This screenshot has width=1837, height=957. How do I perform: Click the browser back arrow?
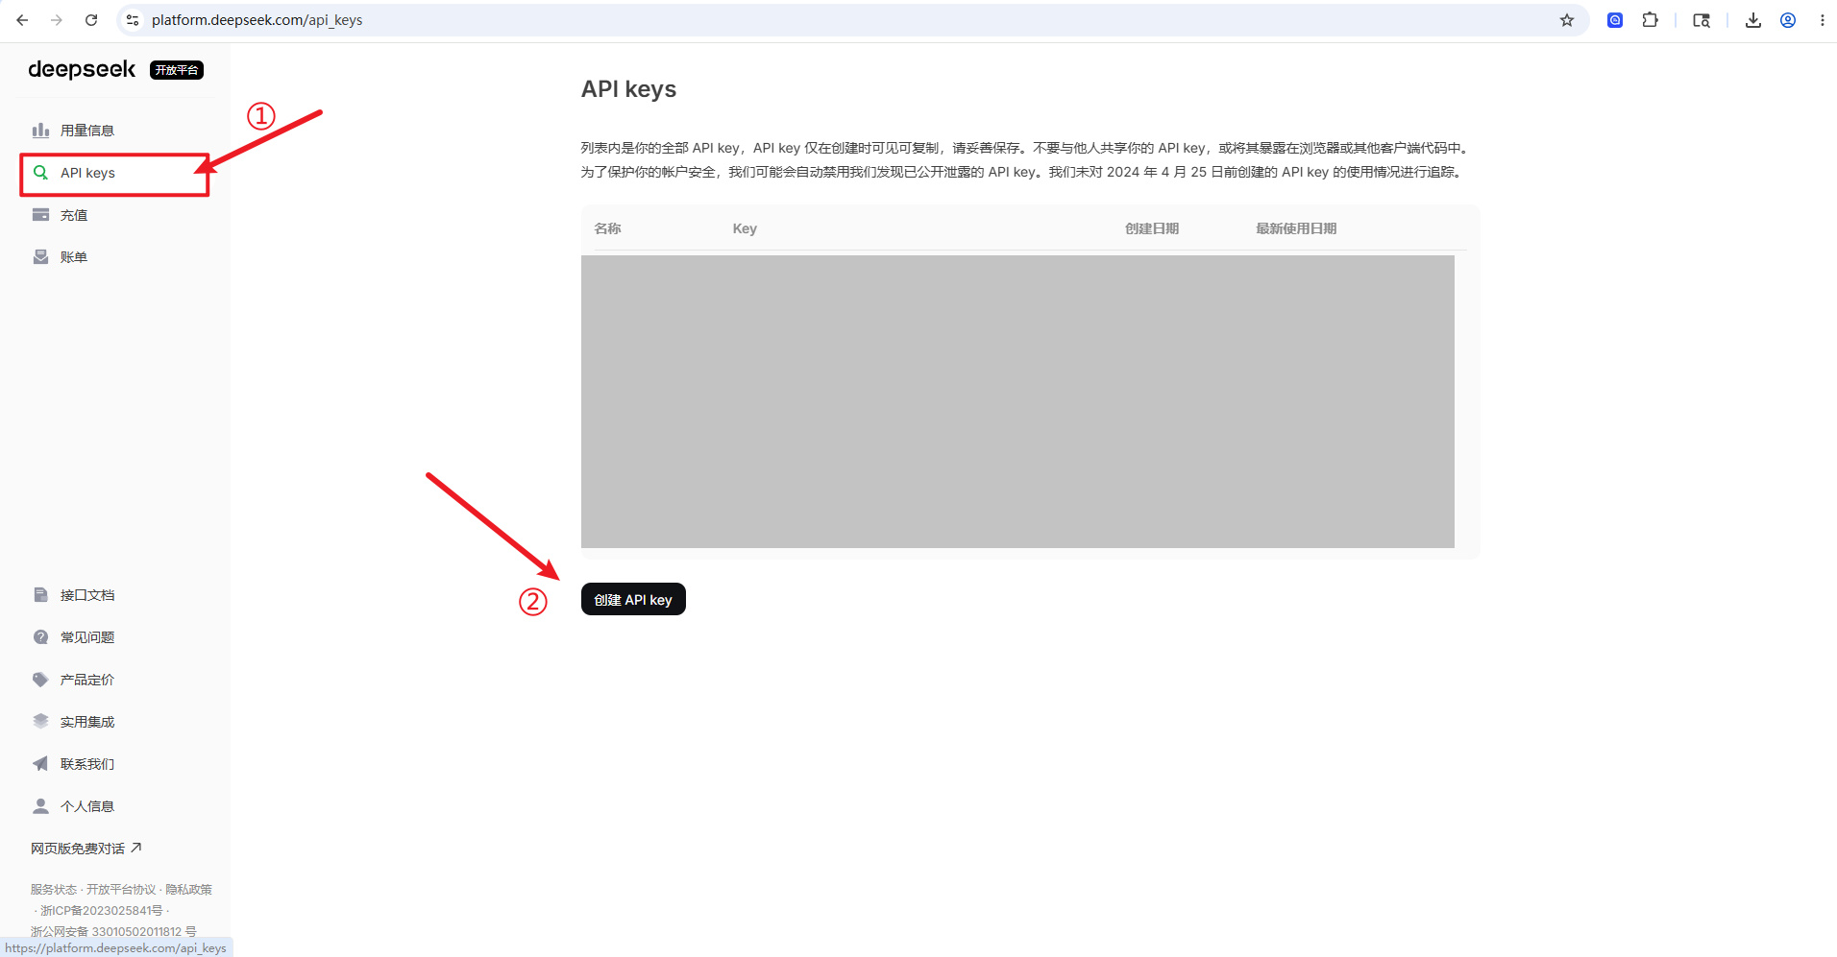pos(22,20)
